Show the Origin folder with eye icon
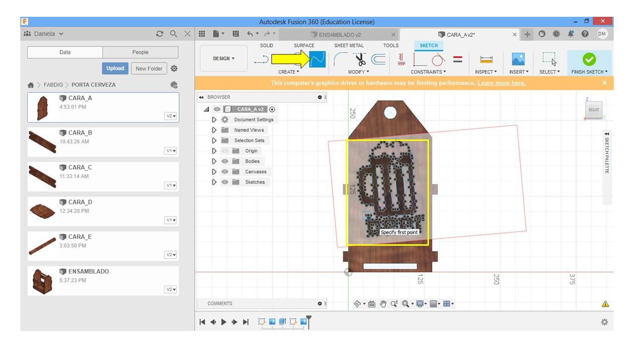This screenshot has height=356, width=634. coord(225,151)
